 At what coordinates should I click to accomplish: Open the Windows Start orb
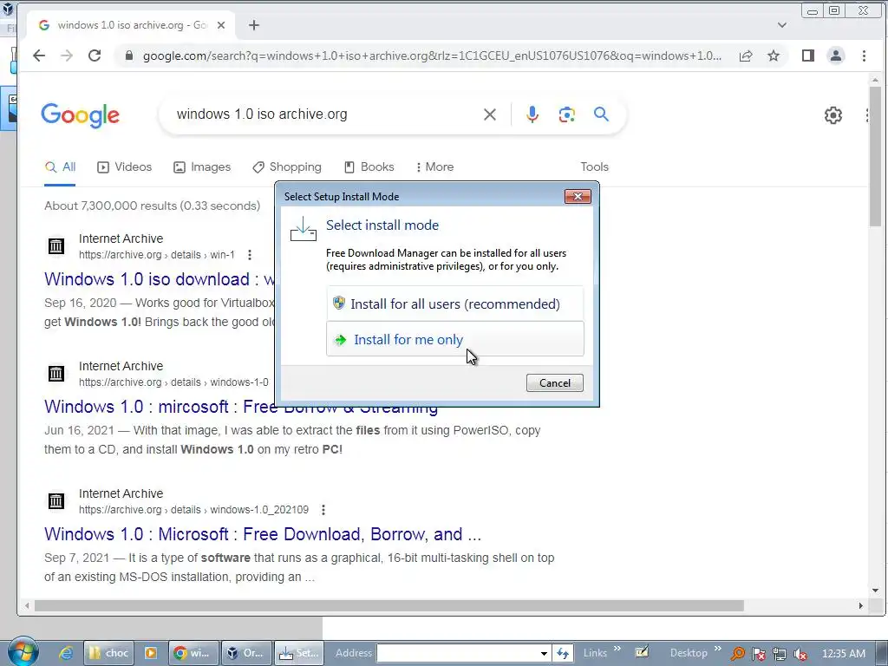point(23,652)
